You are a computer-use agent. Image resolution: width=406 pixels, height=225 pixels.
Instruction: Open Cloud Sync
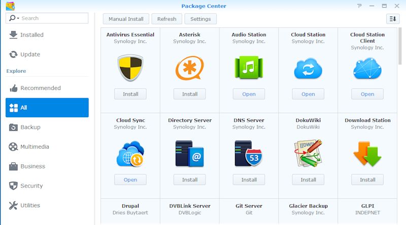(x=130, y=180)
